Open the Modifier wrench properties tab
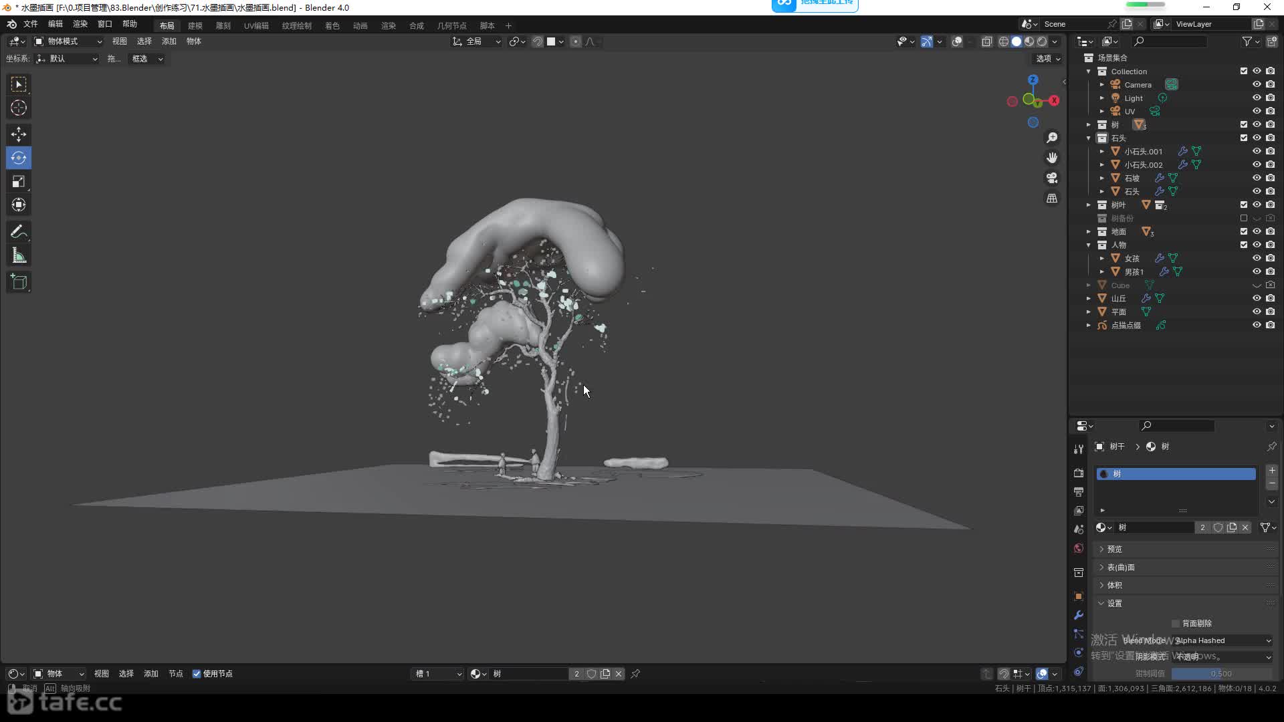1284x722 pixels. (x=1078, y=615)
